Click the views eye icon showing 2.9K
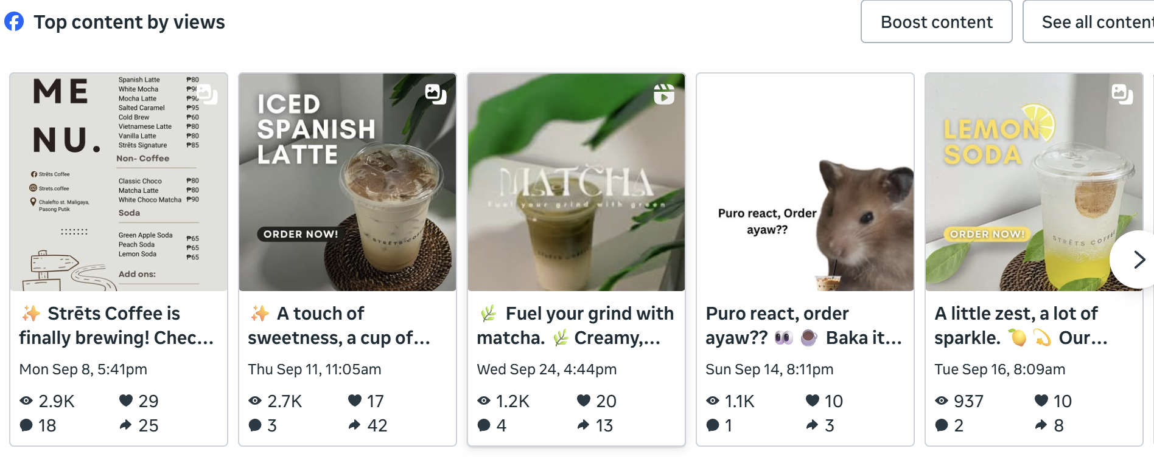The image size is (1154, 457). coord(26,401)
